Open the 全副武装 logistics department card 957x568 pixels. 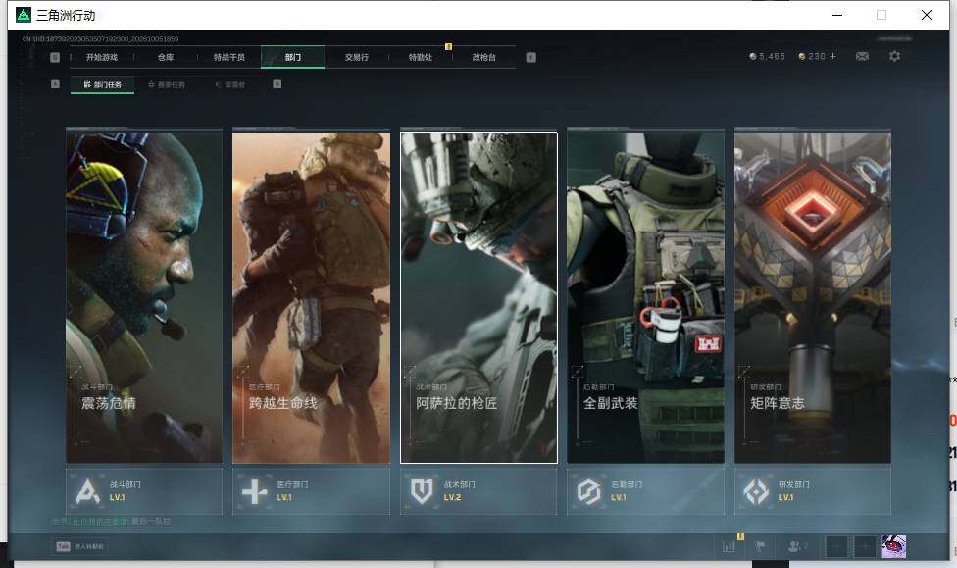pos(646,297)
